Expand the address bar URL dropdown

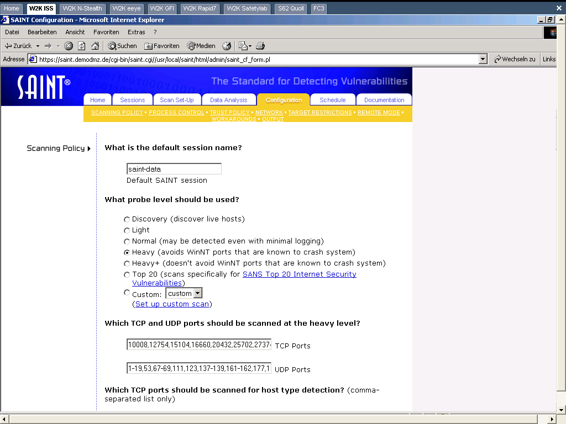click(483, 59)
